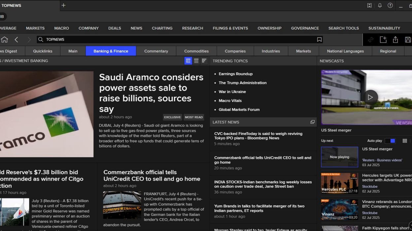Open War in Ukraine trending topic
The image size is (412, 231).
coord(232,92)
